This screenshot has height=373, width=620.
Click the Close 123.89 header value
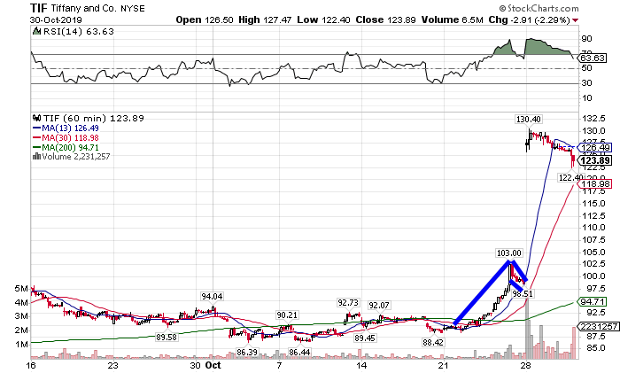pyautogui.click(x=385, y=19)
